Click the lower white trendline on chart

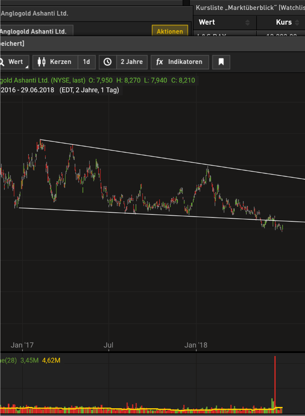(129, 213)
